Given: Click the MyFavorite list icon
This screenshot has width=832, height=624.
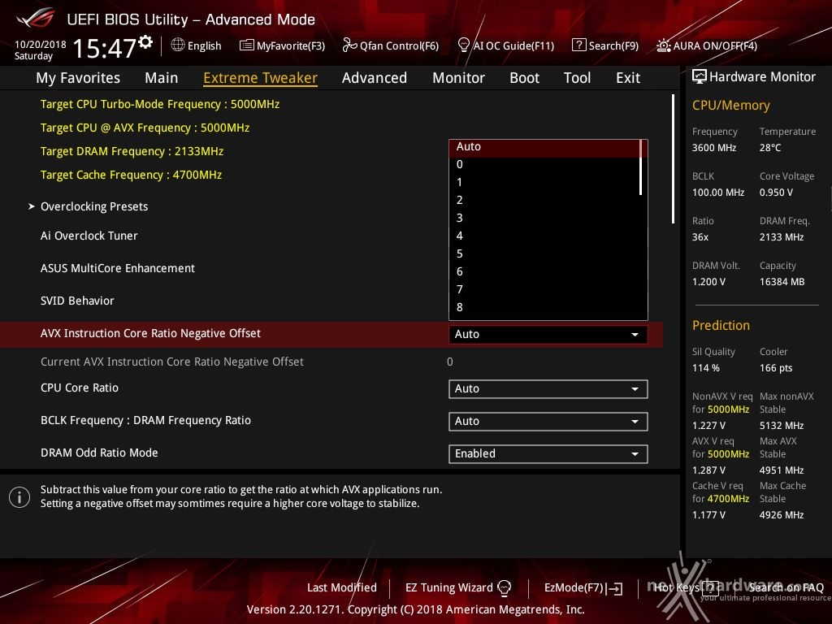Looking at the screenshot, I should pyautogui.click(x=247, y=45).
